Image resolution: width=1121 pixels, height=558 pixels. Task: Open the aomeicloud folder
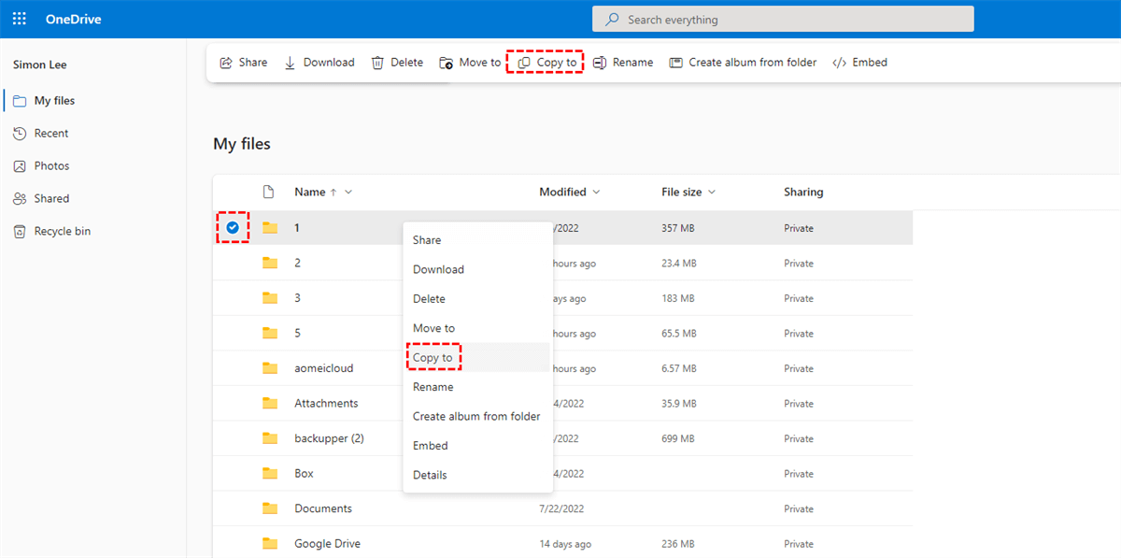323,368
